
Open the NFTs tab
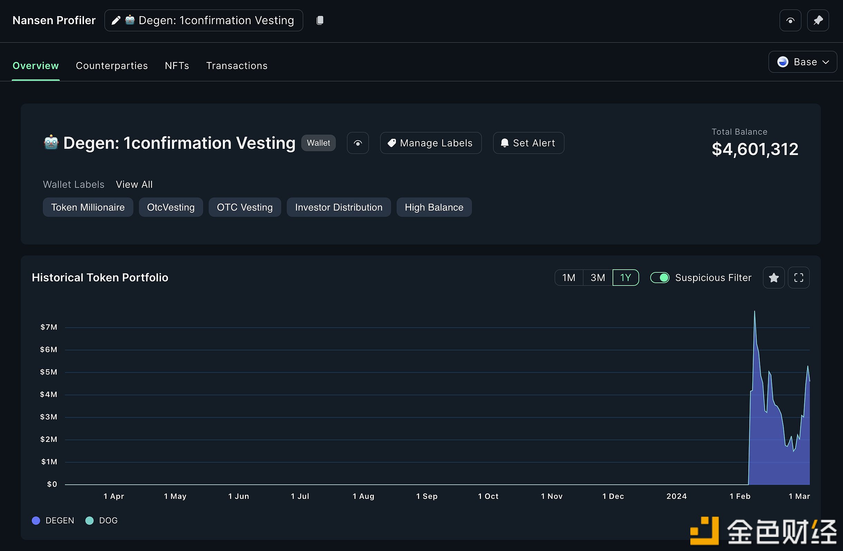click(x=177, y=66)
